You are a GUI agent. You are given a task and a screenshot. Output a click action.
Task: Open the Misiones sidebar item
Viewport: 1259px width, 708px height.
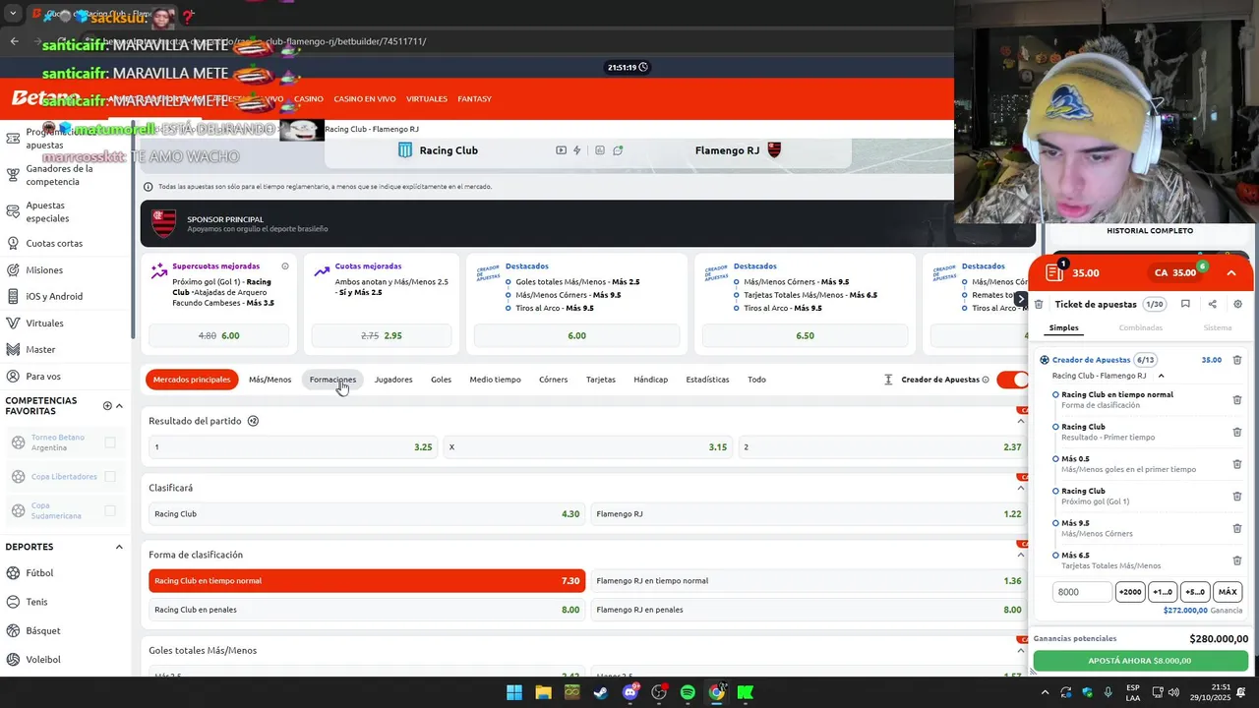44,269
